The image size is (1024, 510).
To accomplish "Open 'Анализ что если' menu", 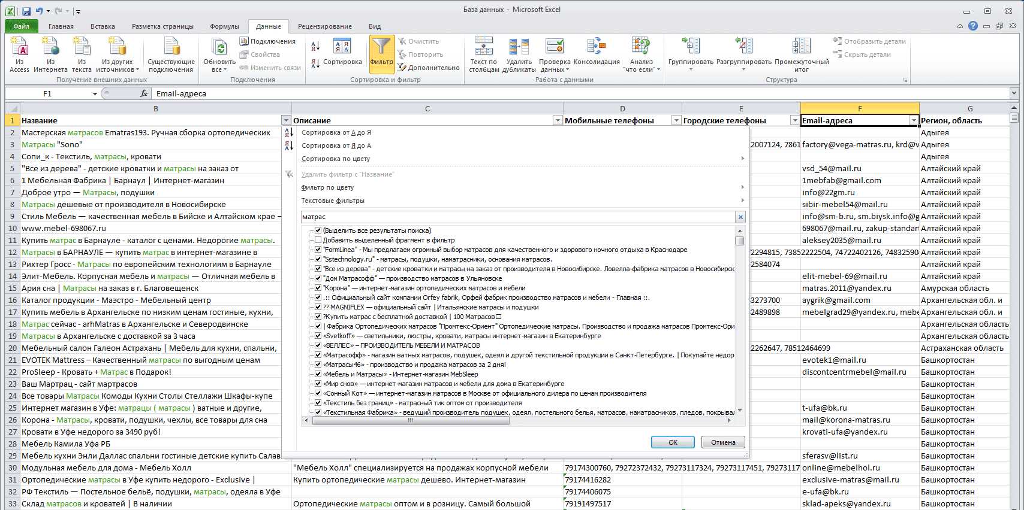I will 641,54.
